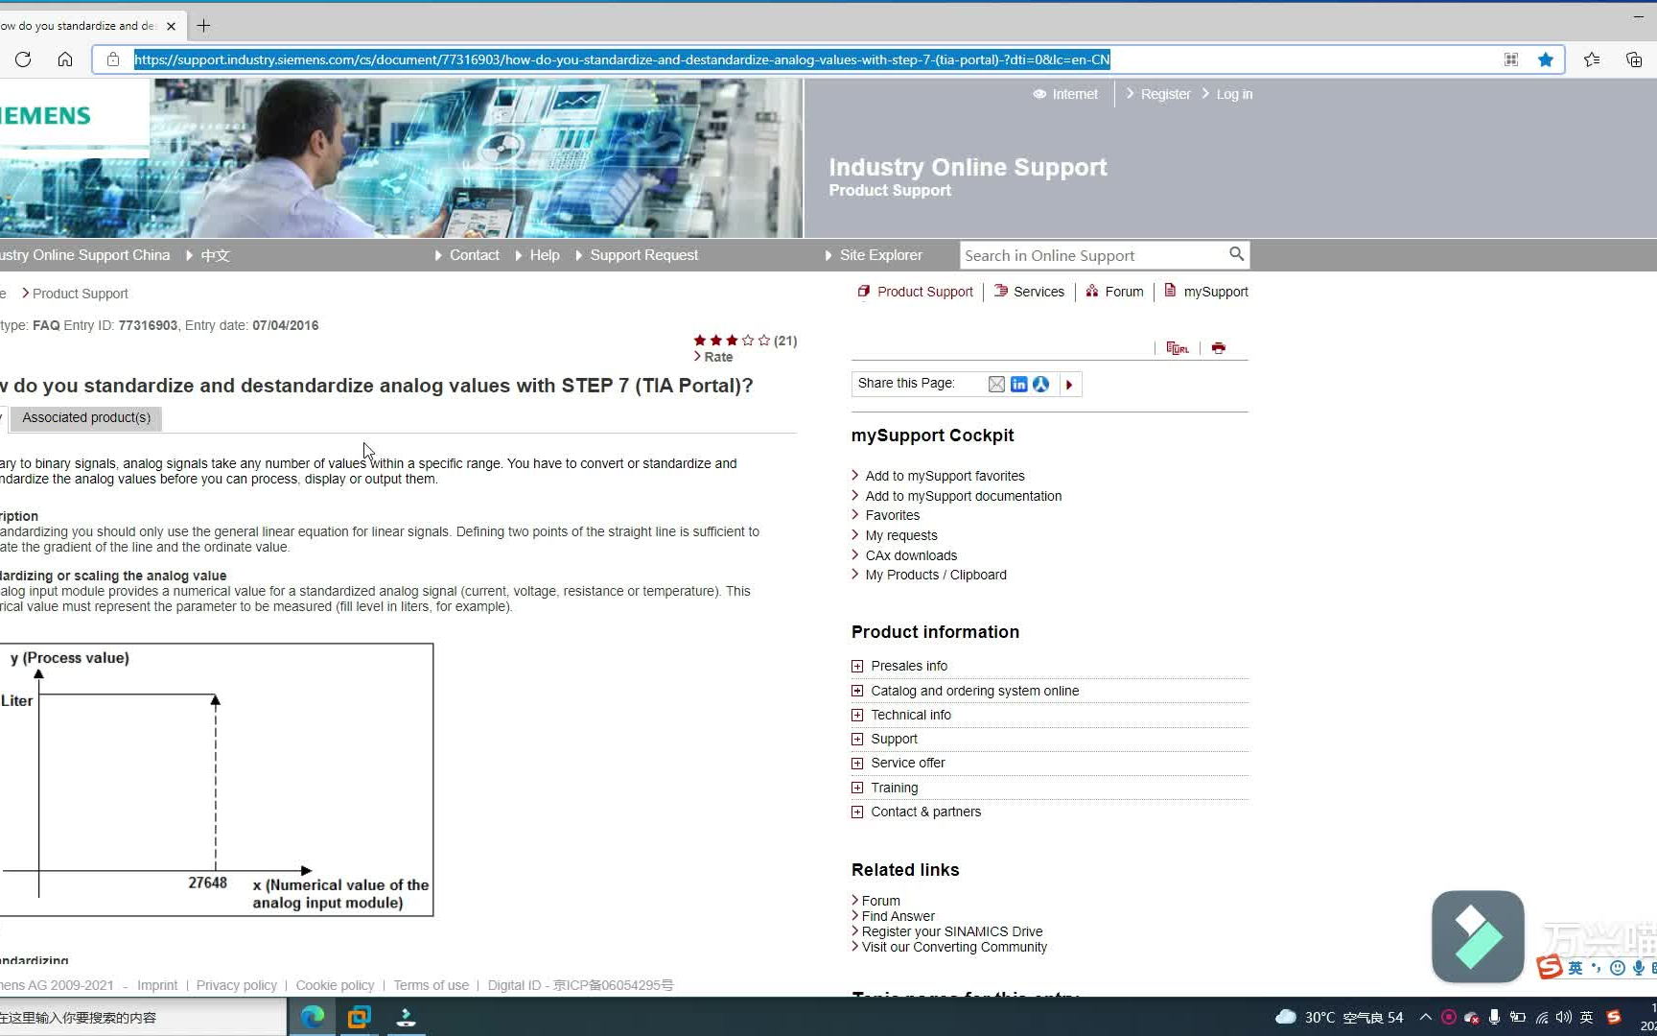The image size is (1657, 1036).
Task: Open the browser Collections icon
Action: [1634, 59]
